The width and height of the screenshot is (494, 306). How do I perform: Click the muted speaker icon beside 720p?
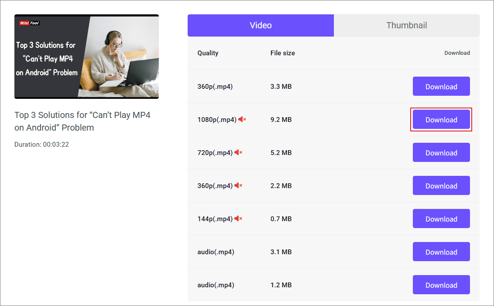(x=238, y=152)
